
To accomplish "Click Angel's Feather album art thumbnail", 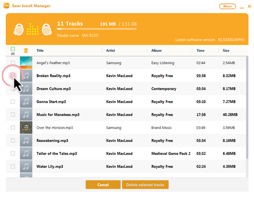I will 26,63.
